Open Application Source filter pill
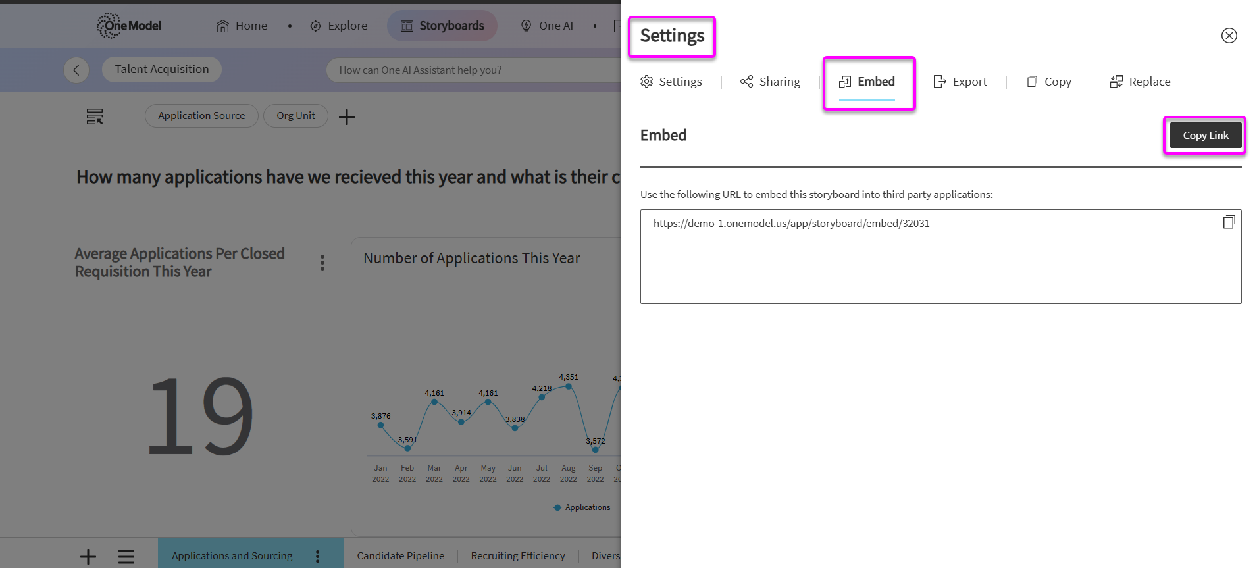This screenshot has width=1259, height=568. [201, 116]
